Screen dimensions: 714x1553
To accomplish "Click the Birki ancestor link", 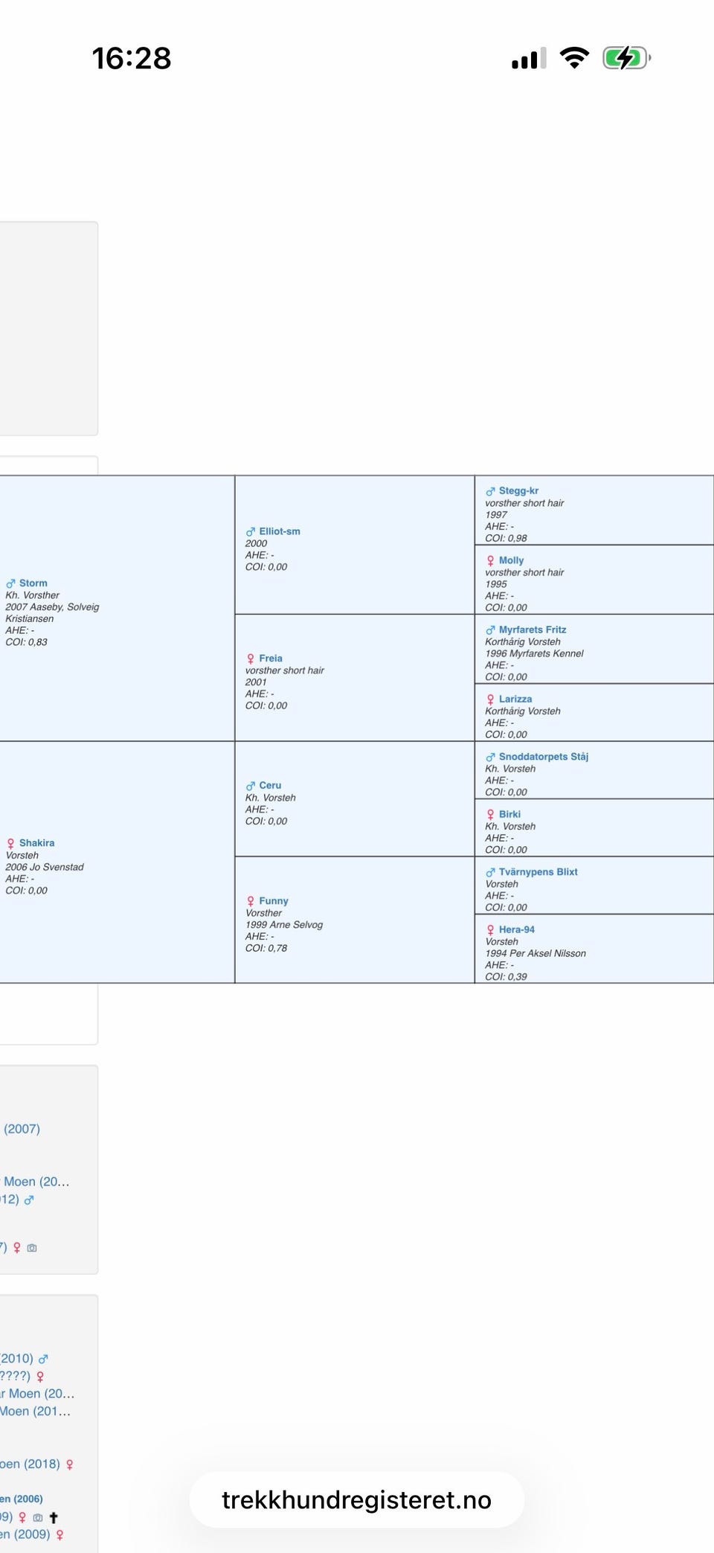I will (509, 814).
